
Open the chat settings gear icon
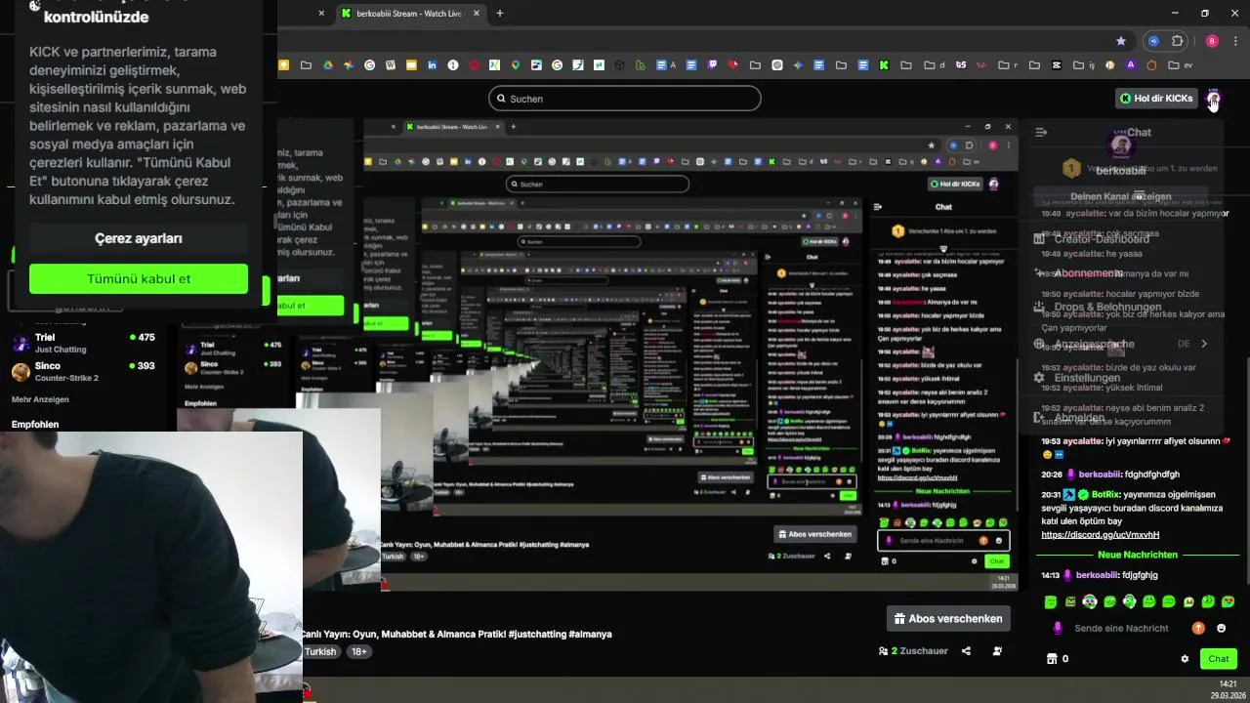click(1185, 659)
